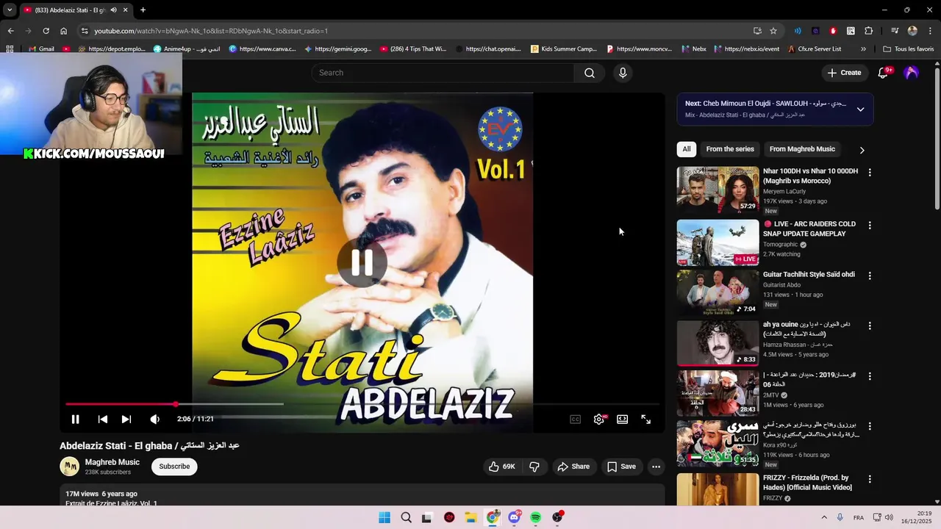The image size is (941, 529).
Task: Seek on the red video progress bar
Action: [362, 404]
